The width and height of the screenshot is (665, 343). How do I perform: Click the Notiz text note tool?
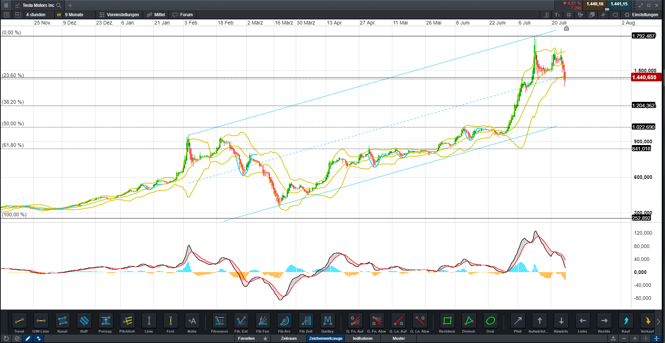point(192,321)
